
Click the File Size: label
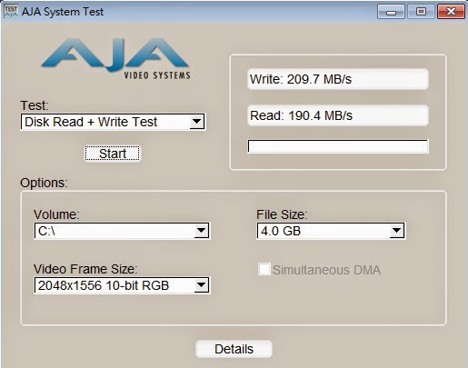tap(282, 214)
